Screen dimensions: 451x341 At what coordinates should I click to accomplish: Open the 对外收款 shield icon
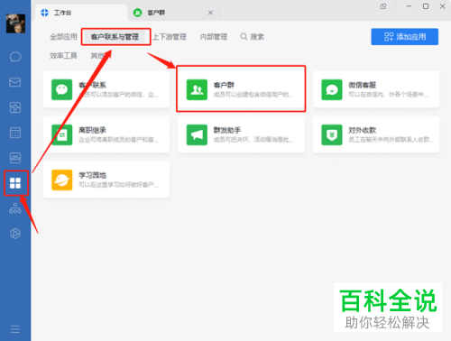(332, 134)
